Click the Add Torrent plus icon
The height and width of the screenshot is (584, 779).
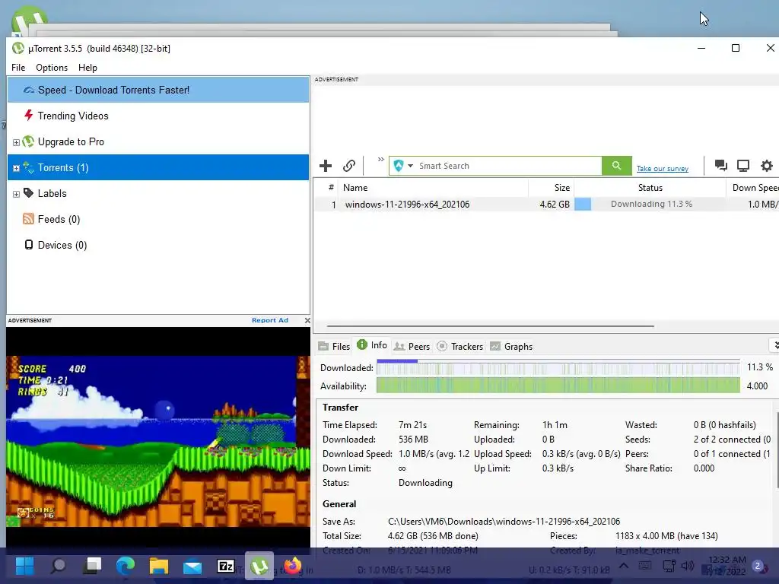click(326, 166)
